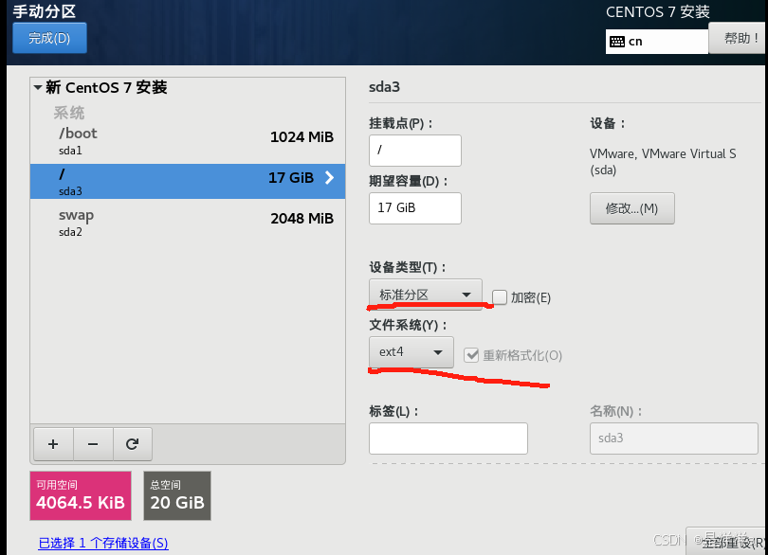
Task: Click the sda3 heading in details pane
Action: click(x=385, y=87)
